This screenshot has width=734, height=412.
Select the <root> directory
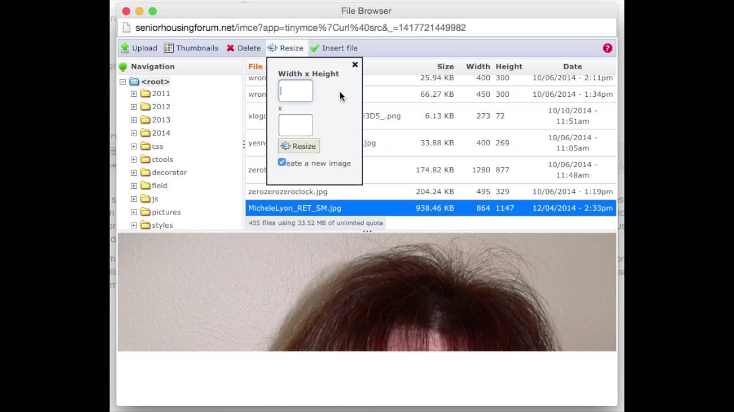pyautogui.click(x=155, y=82)
